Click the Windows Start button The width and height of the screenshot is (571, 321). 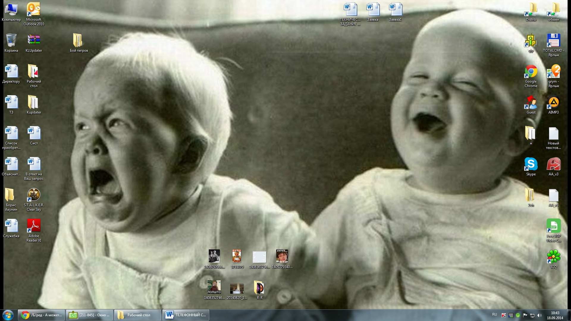click(8, 315)
